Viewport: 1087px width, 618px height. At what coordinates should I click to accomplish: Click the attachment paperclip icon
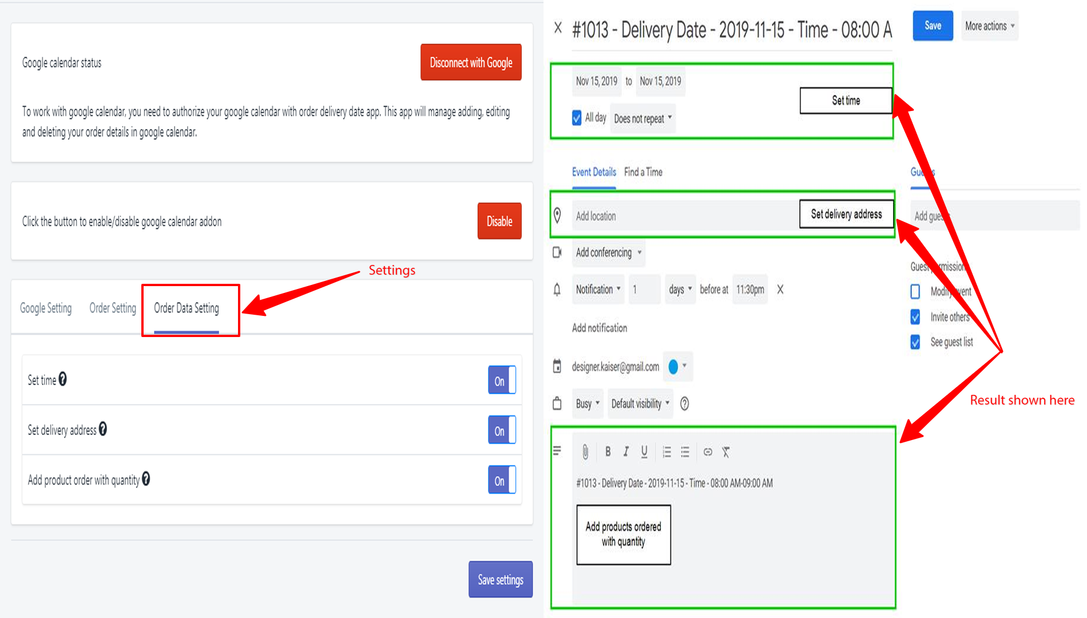tap(585, 452)
